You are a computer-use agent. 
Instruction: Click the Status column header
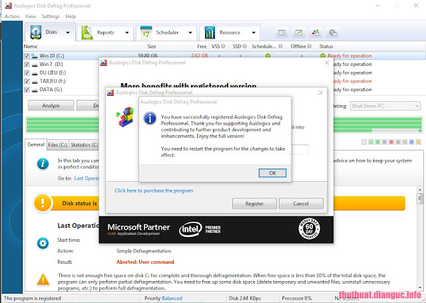point(326,47)
